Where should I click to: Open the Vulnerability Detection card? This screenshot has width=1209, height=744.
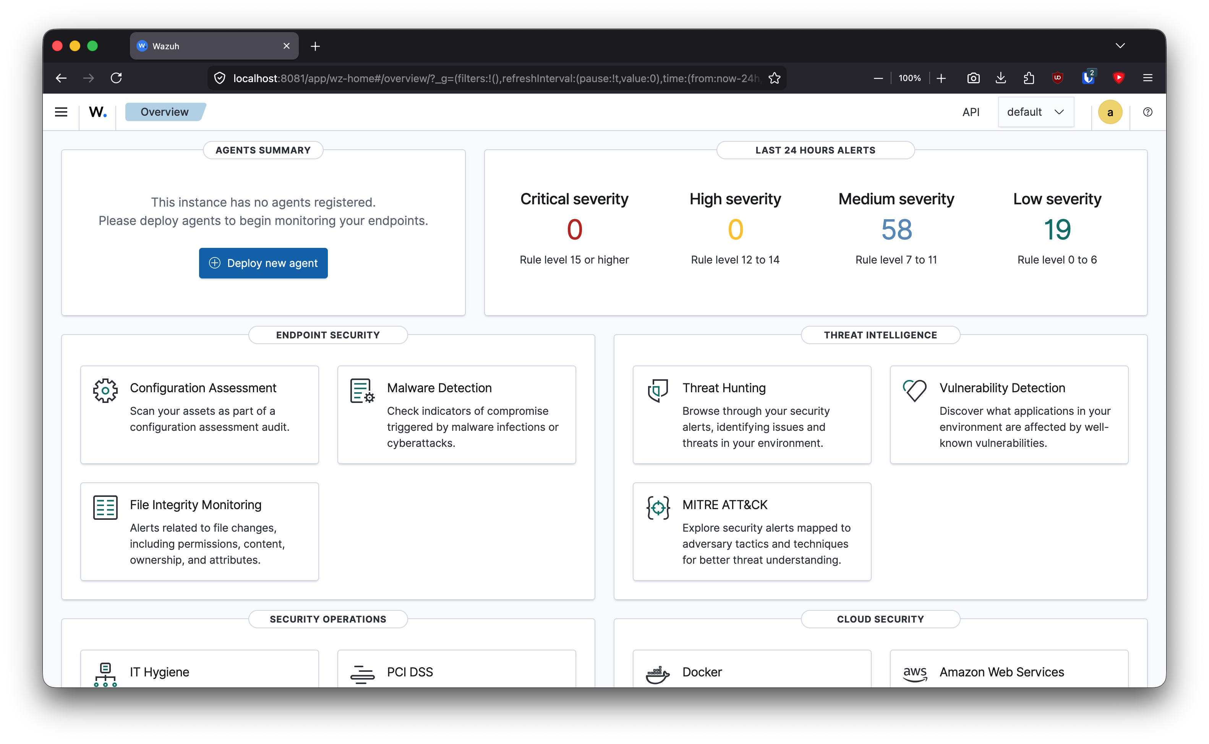(1009, 414)
